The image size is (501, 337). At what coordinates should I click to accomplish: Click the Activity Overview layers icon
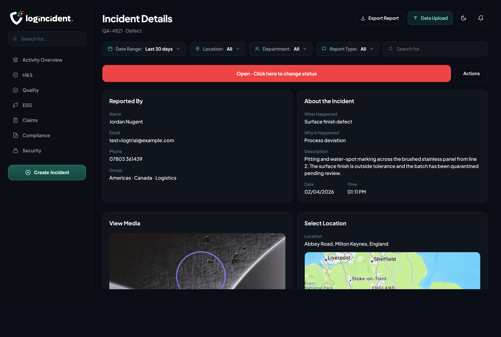(x=15, y=60)
